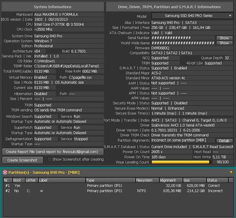
Task: Click the Filesystem column header
Action: point(147,180)
